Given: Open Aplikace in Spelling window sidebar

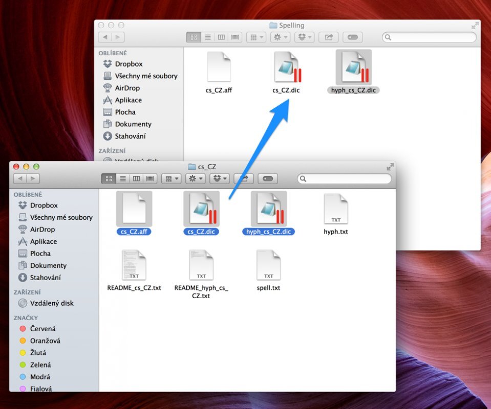Looking at the screenshot, I should pos(128,100).
